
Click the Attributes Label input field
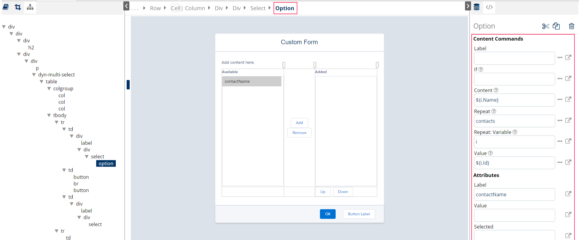(x=514, y=195)
